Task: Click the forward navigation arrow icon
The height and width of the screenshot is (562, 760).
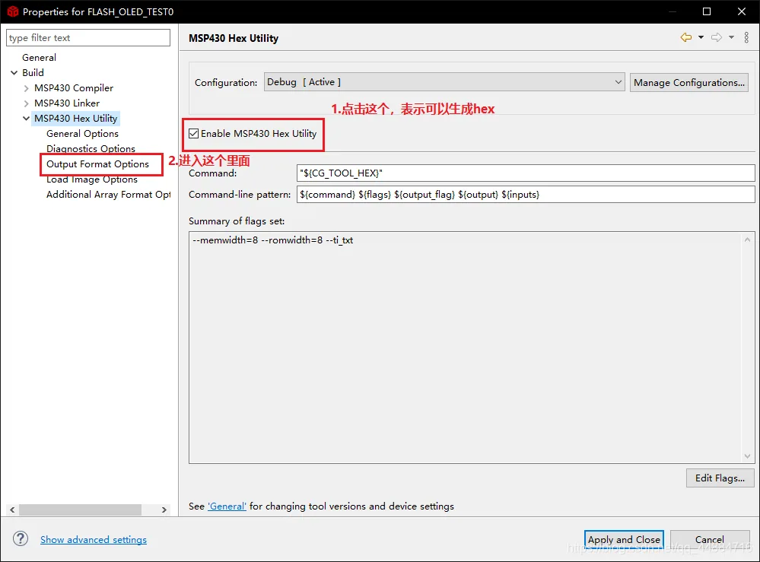Action: coord(717,37)
